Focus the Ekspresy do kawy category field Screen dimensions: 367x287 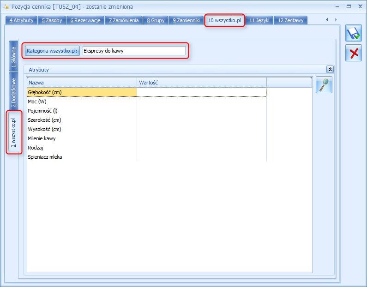click(134, 51)
